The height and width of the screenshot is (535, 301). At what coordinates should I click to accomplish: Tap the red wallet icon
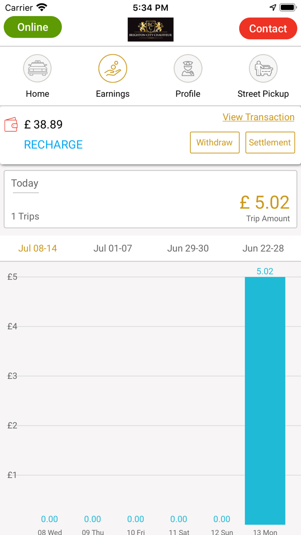tap(11, 125)
